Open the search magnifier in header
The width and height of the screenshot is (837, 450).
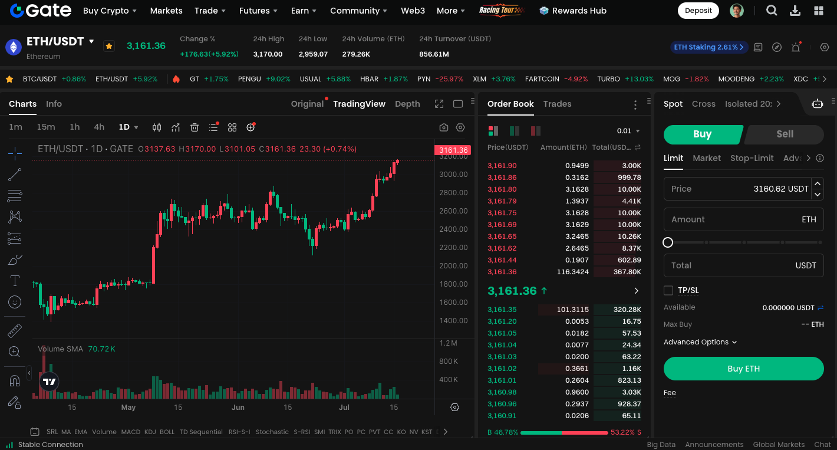(772, 11)
